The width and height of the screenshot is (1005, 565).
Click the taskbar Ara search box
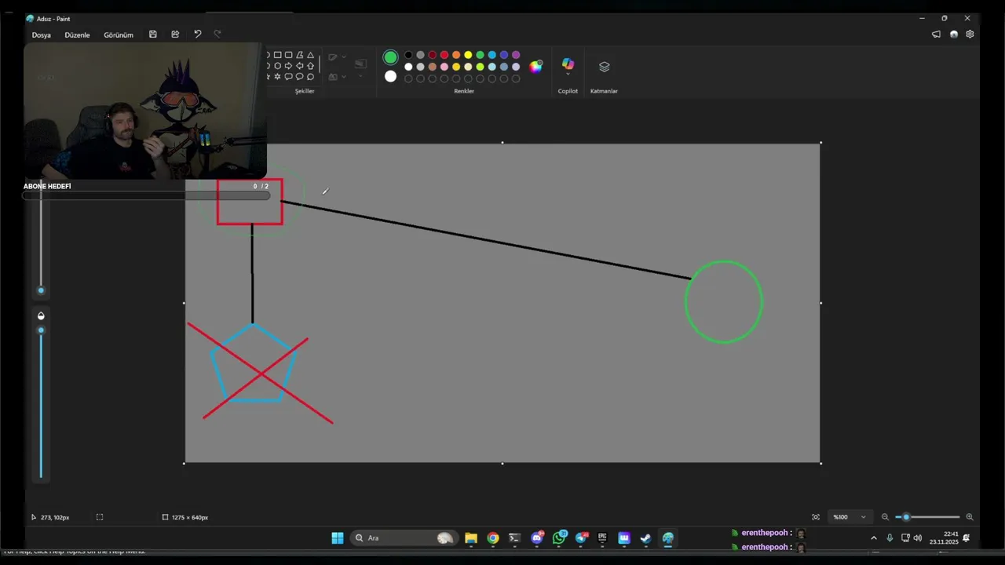tap(404, 538)
